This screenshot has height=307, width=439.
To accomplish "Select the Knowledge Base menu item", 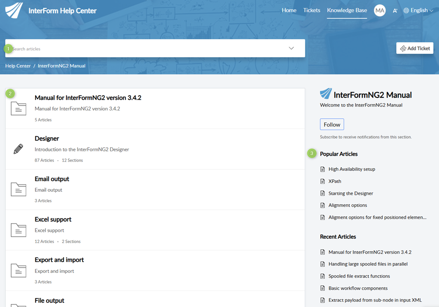I will tap(347, 10).
